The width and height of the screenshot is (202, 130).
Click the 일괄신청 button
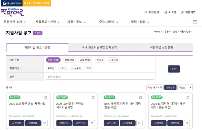170,87
